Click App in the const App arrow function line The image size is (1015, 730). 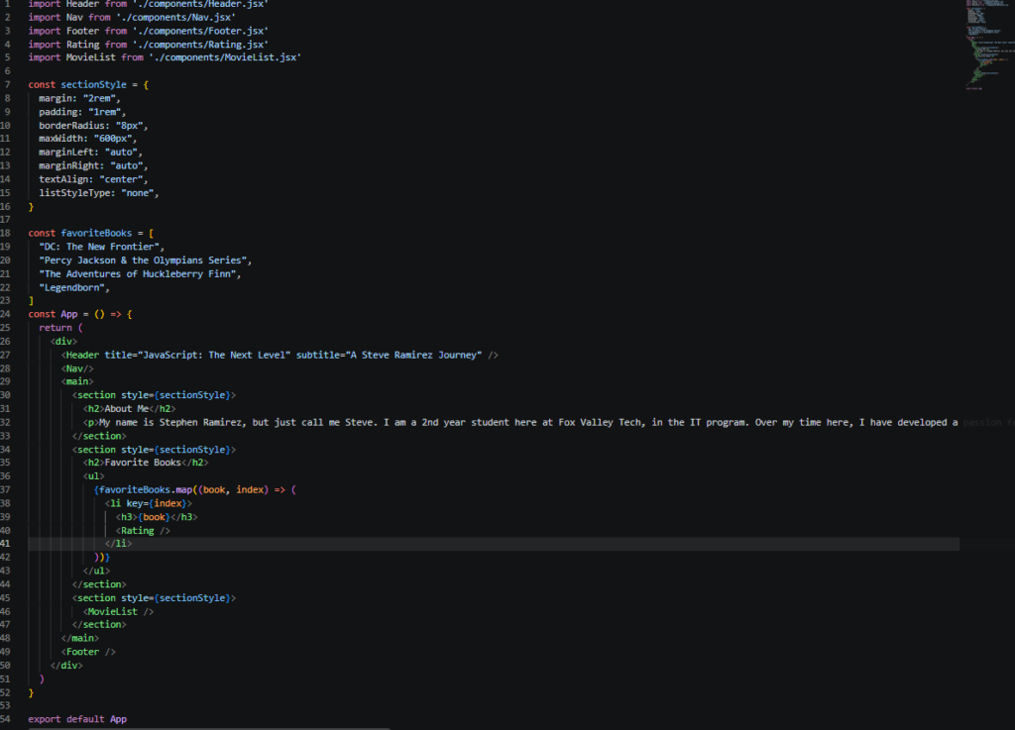pyautogui.click(x=69, y=314)
